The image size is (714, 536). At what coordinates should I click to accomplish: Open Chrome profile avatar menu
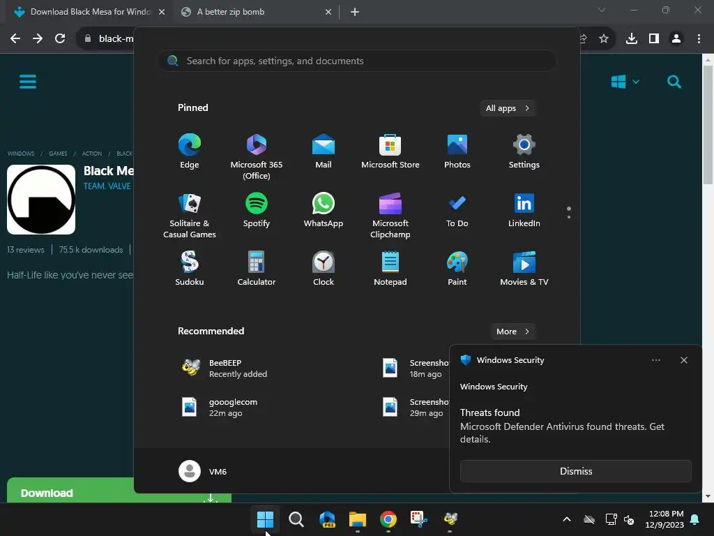676,39
